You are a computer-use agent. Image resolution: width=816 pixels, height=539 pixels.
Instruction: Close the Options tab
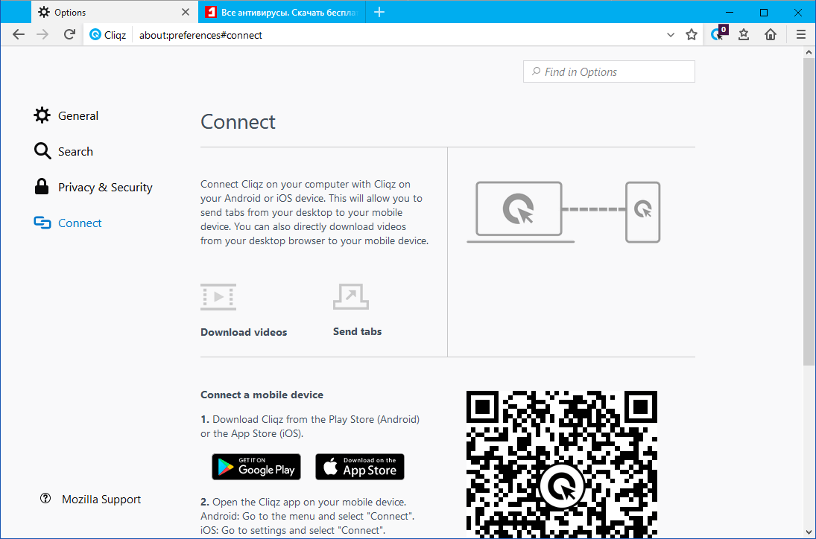coord(186,12)
